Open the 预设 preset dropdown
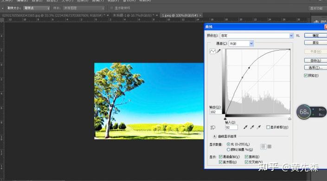 point(256,36)
